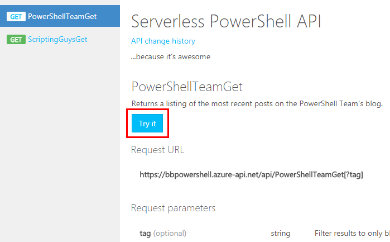Click the Request URL heading
Viewport: 390px width, 242px height.
pyautogui.click(x=157, y=150)
